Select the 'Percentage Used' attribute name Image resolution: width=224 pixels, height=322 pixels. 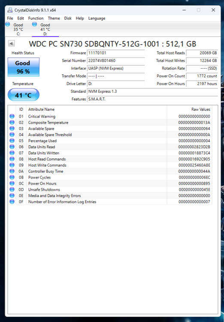[42, 141]
